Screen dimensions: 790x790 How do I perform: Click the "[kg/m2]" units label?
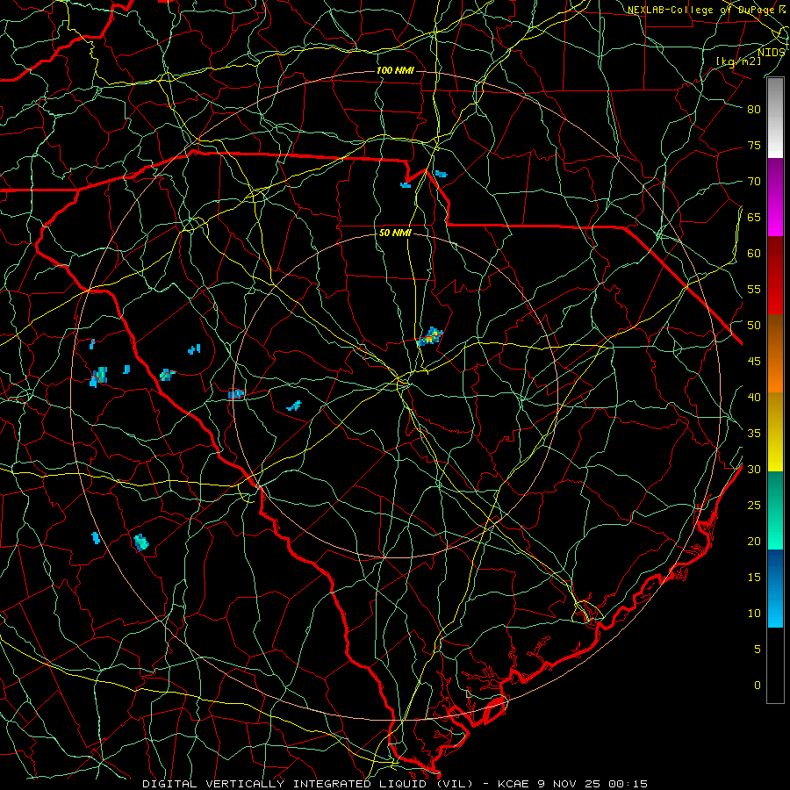pos(738,61)
